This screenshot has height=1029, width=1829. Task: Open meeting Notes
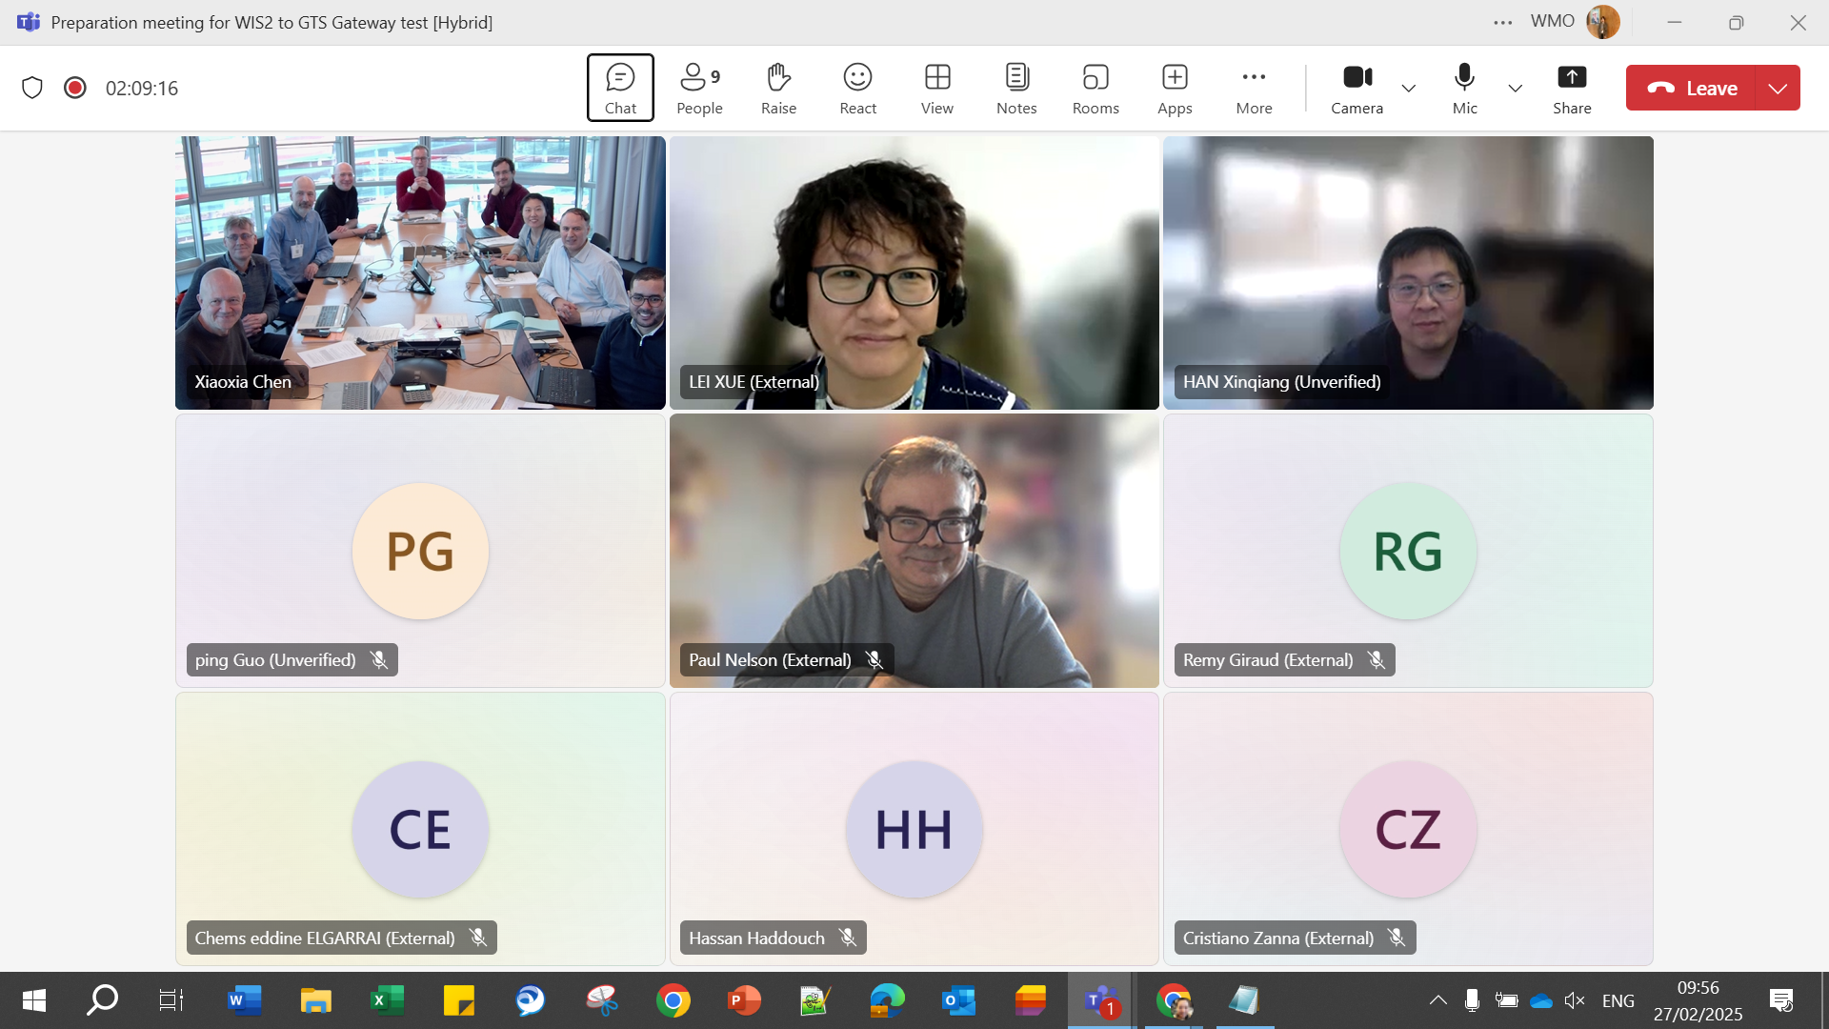coord(1016,88)
